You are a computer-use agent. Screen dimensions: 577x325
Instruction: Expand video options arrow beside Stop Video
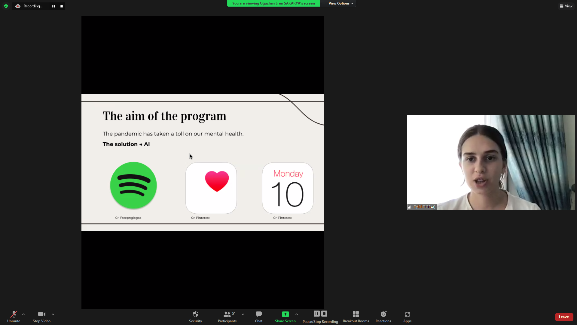pos(53,314)
